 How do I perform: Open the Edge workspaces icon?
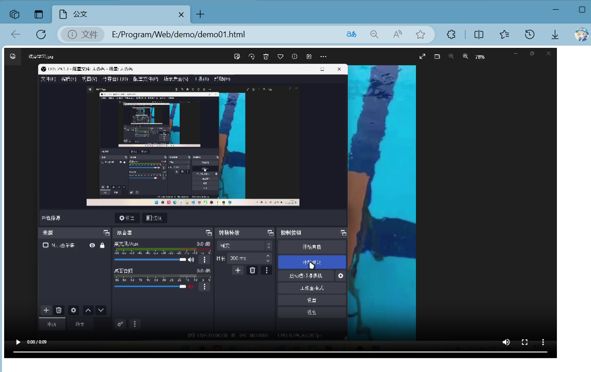[14, 14]
